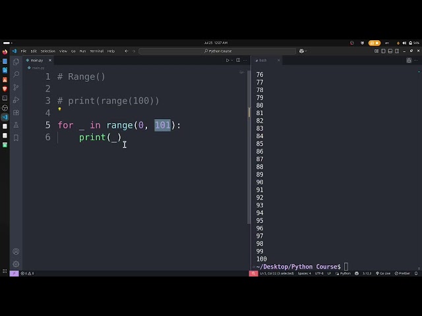422x316 pixels.
Task: Expand the run options dropdown arrow
Action: point(232,60)
